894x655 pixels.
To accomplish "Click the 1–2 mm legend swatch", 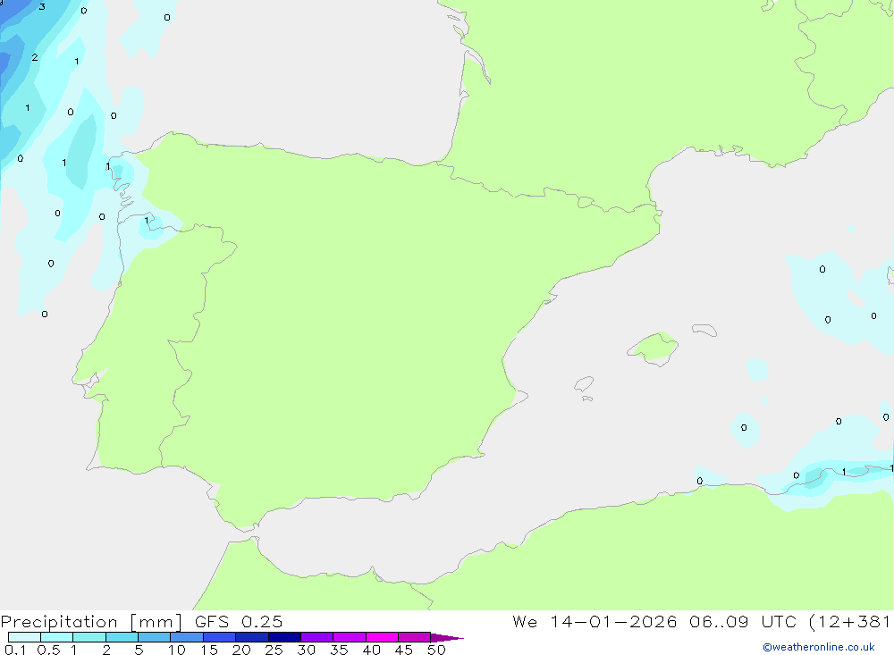I will pyautogui.click(x=89, y=637).
